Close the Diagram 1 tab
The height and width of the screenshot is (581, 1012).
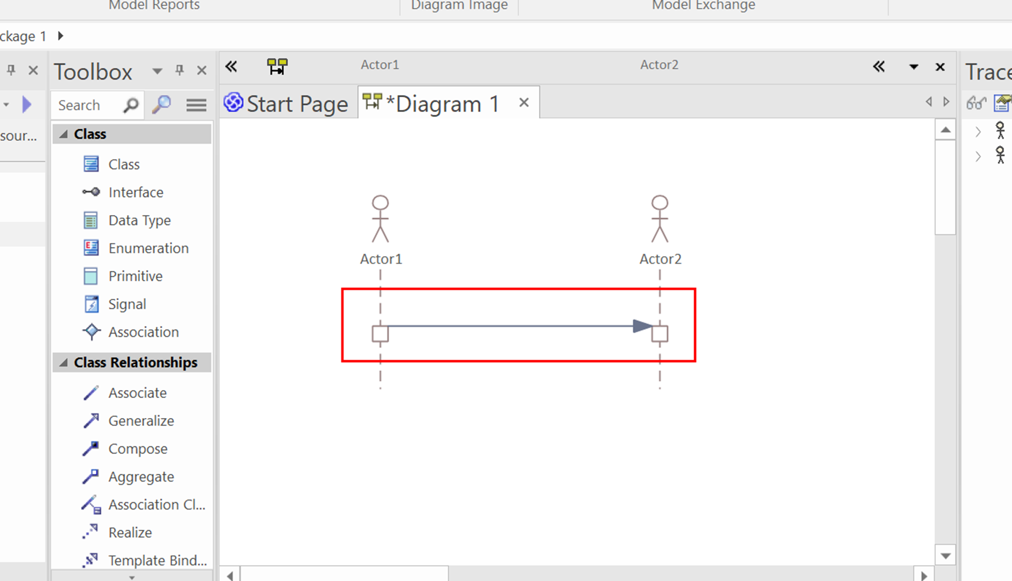(524, 103)
